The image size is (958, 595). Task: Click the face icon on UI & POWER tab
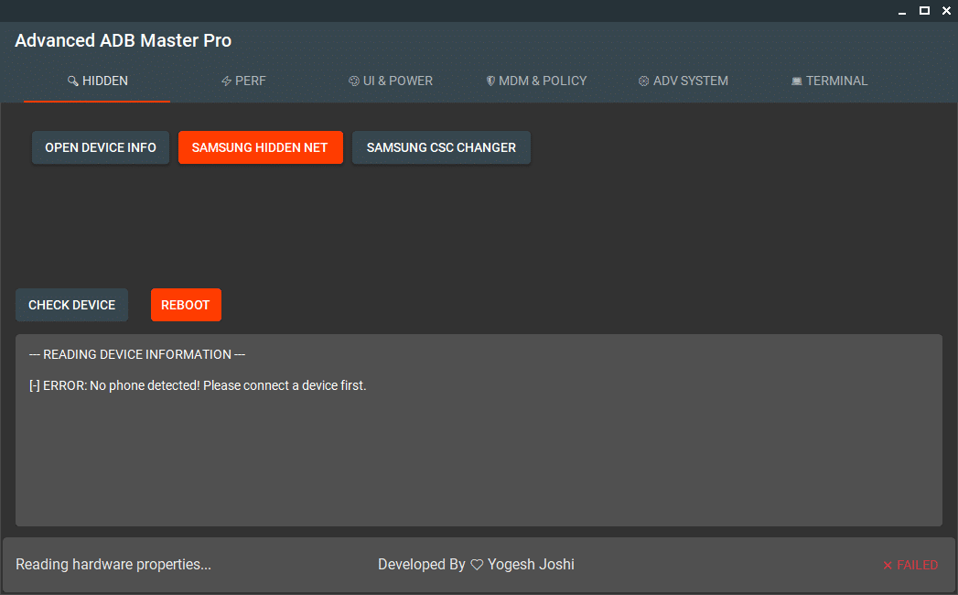pyautogui.click(x=352, y=81)
